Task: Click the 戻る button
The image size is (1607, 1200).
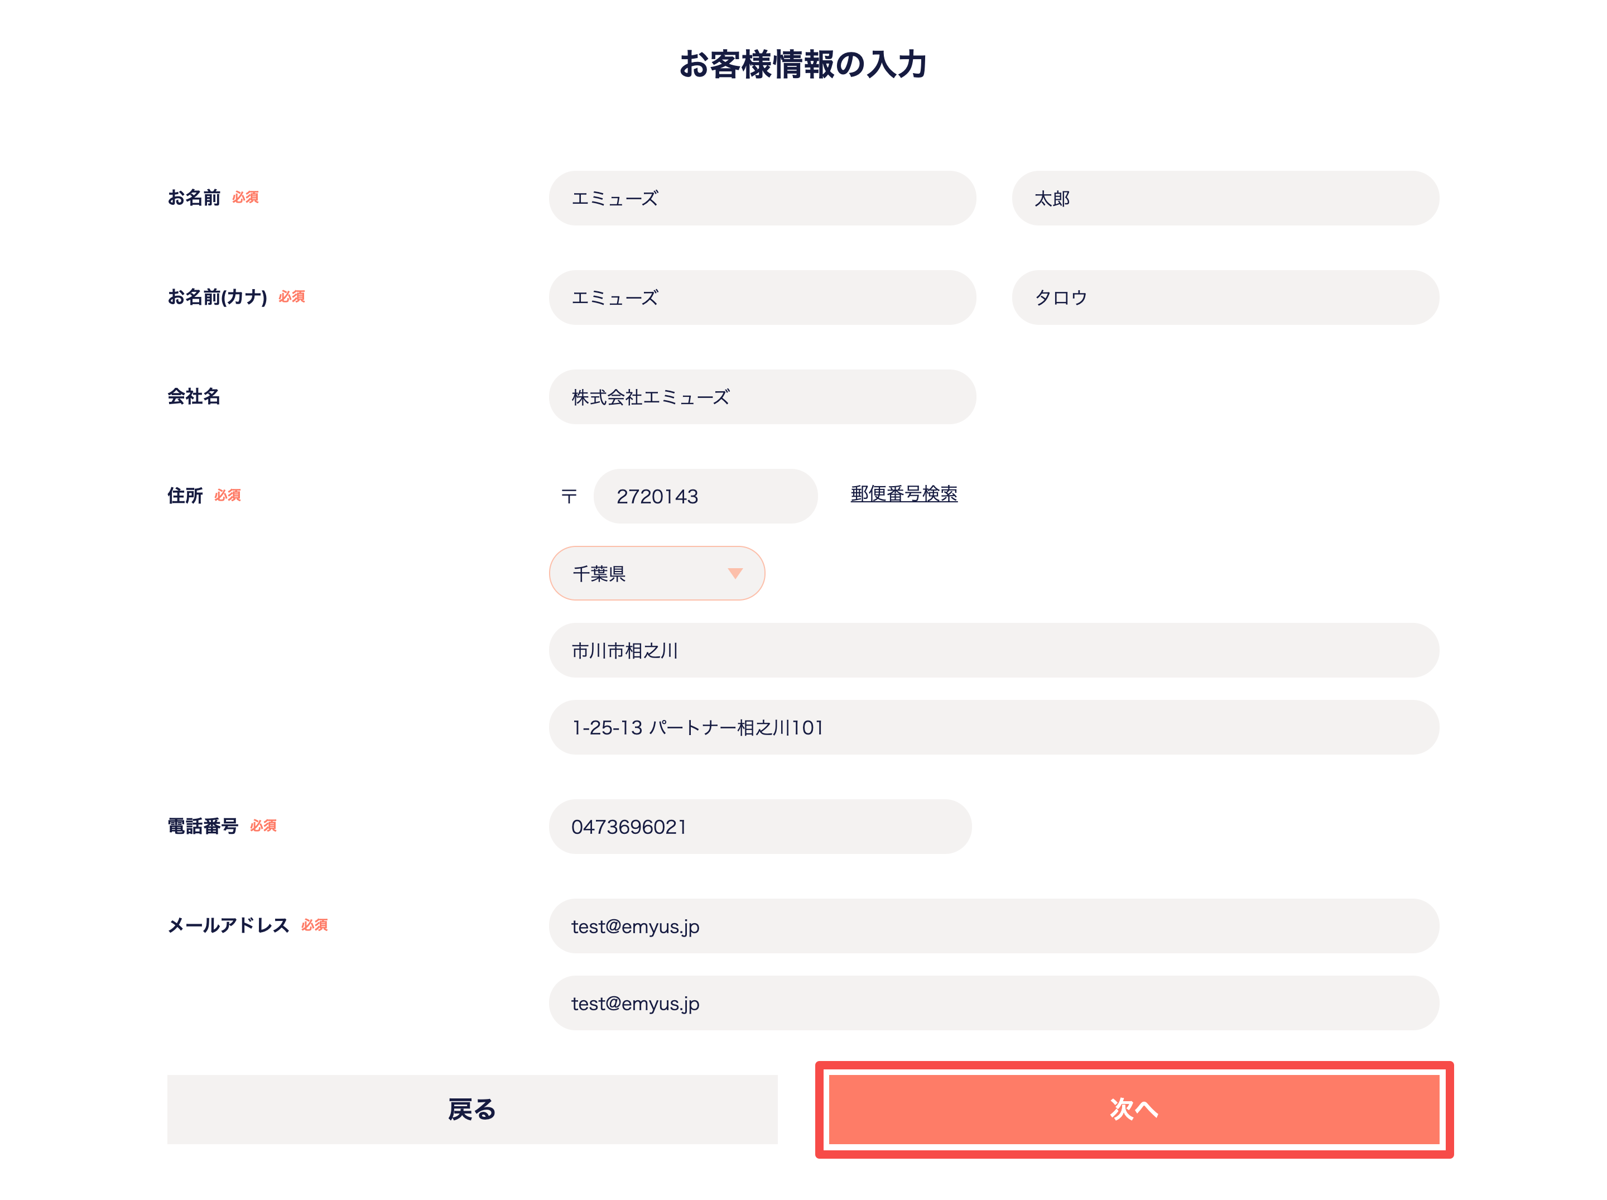Action: click(472, 1109)
